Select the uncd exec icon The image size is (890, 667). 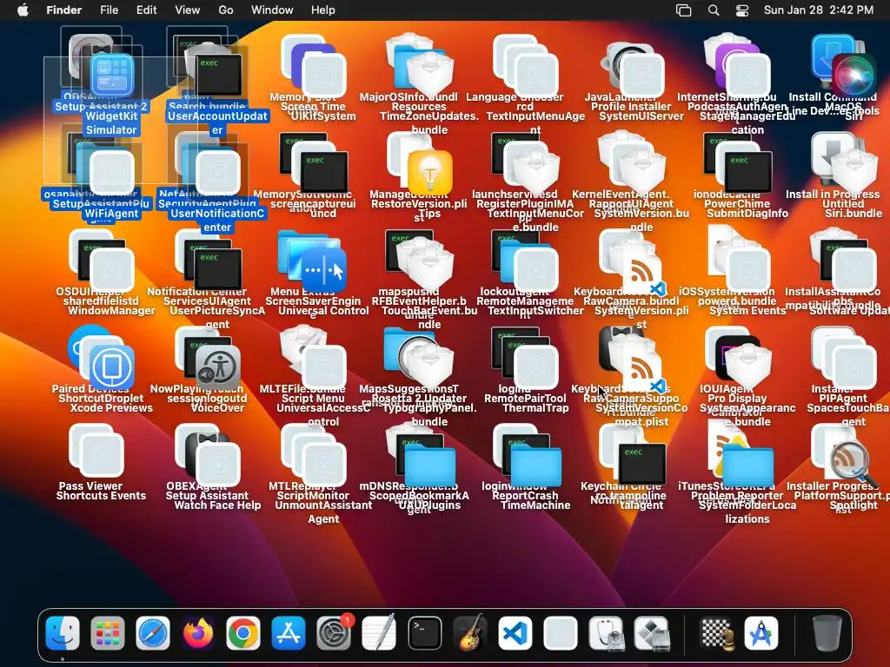323,173
